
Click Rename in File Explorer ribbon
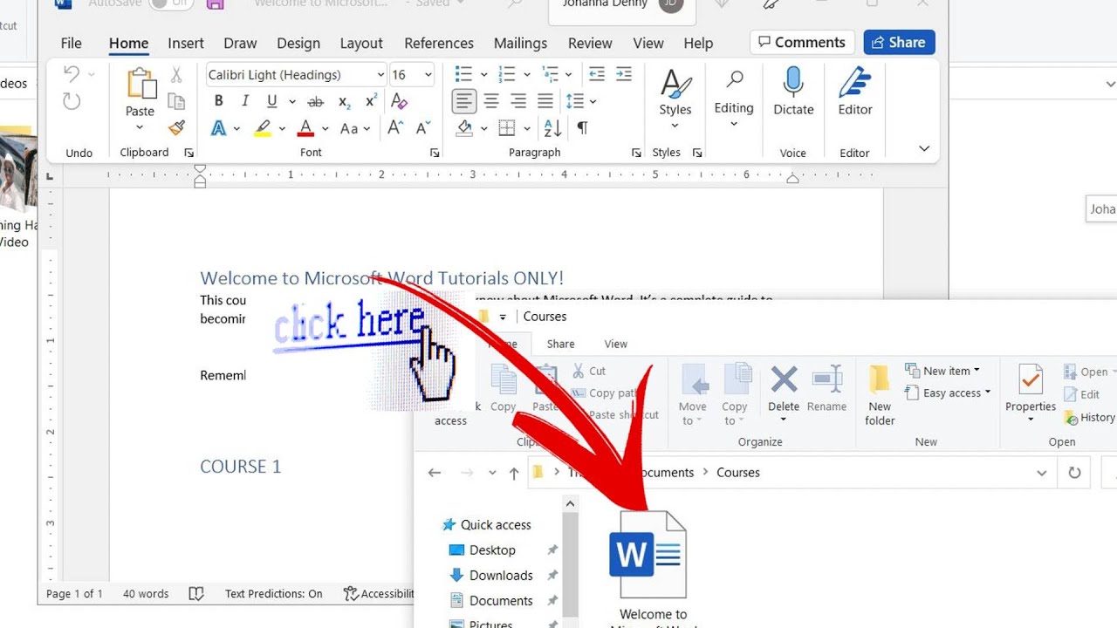coord(826,389)
